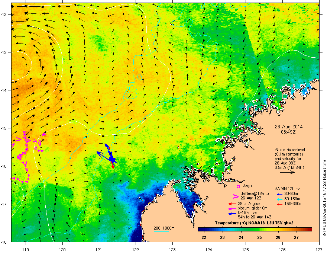Click the magenta Argo circle legend symbol
327x253 pixels.
238,186
